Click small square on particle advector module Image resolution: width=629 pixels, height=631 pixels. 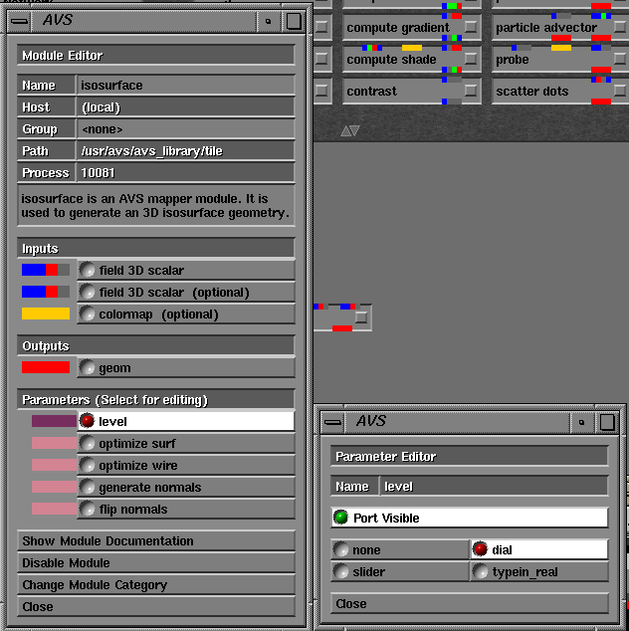click(620, 27)
